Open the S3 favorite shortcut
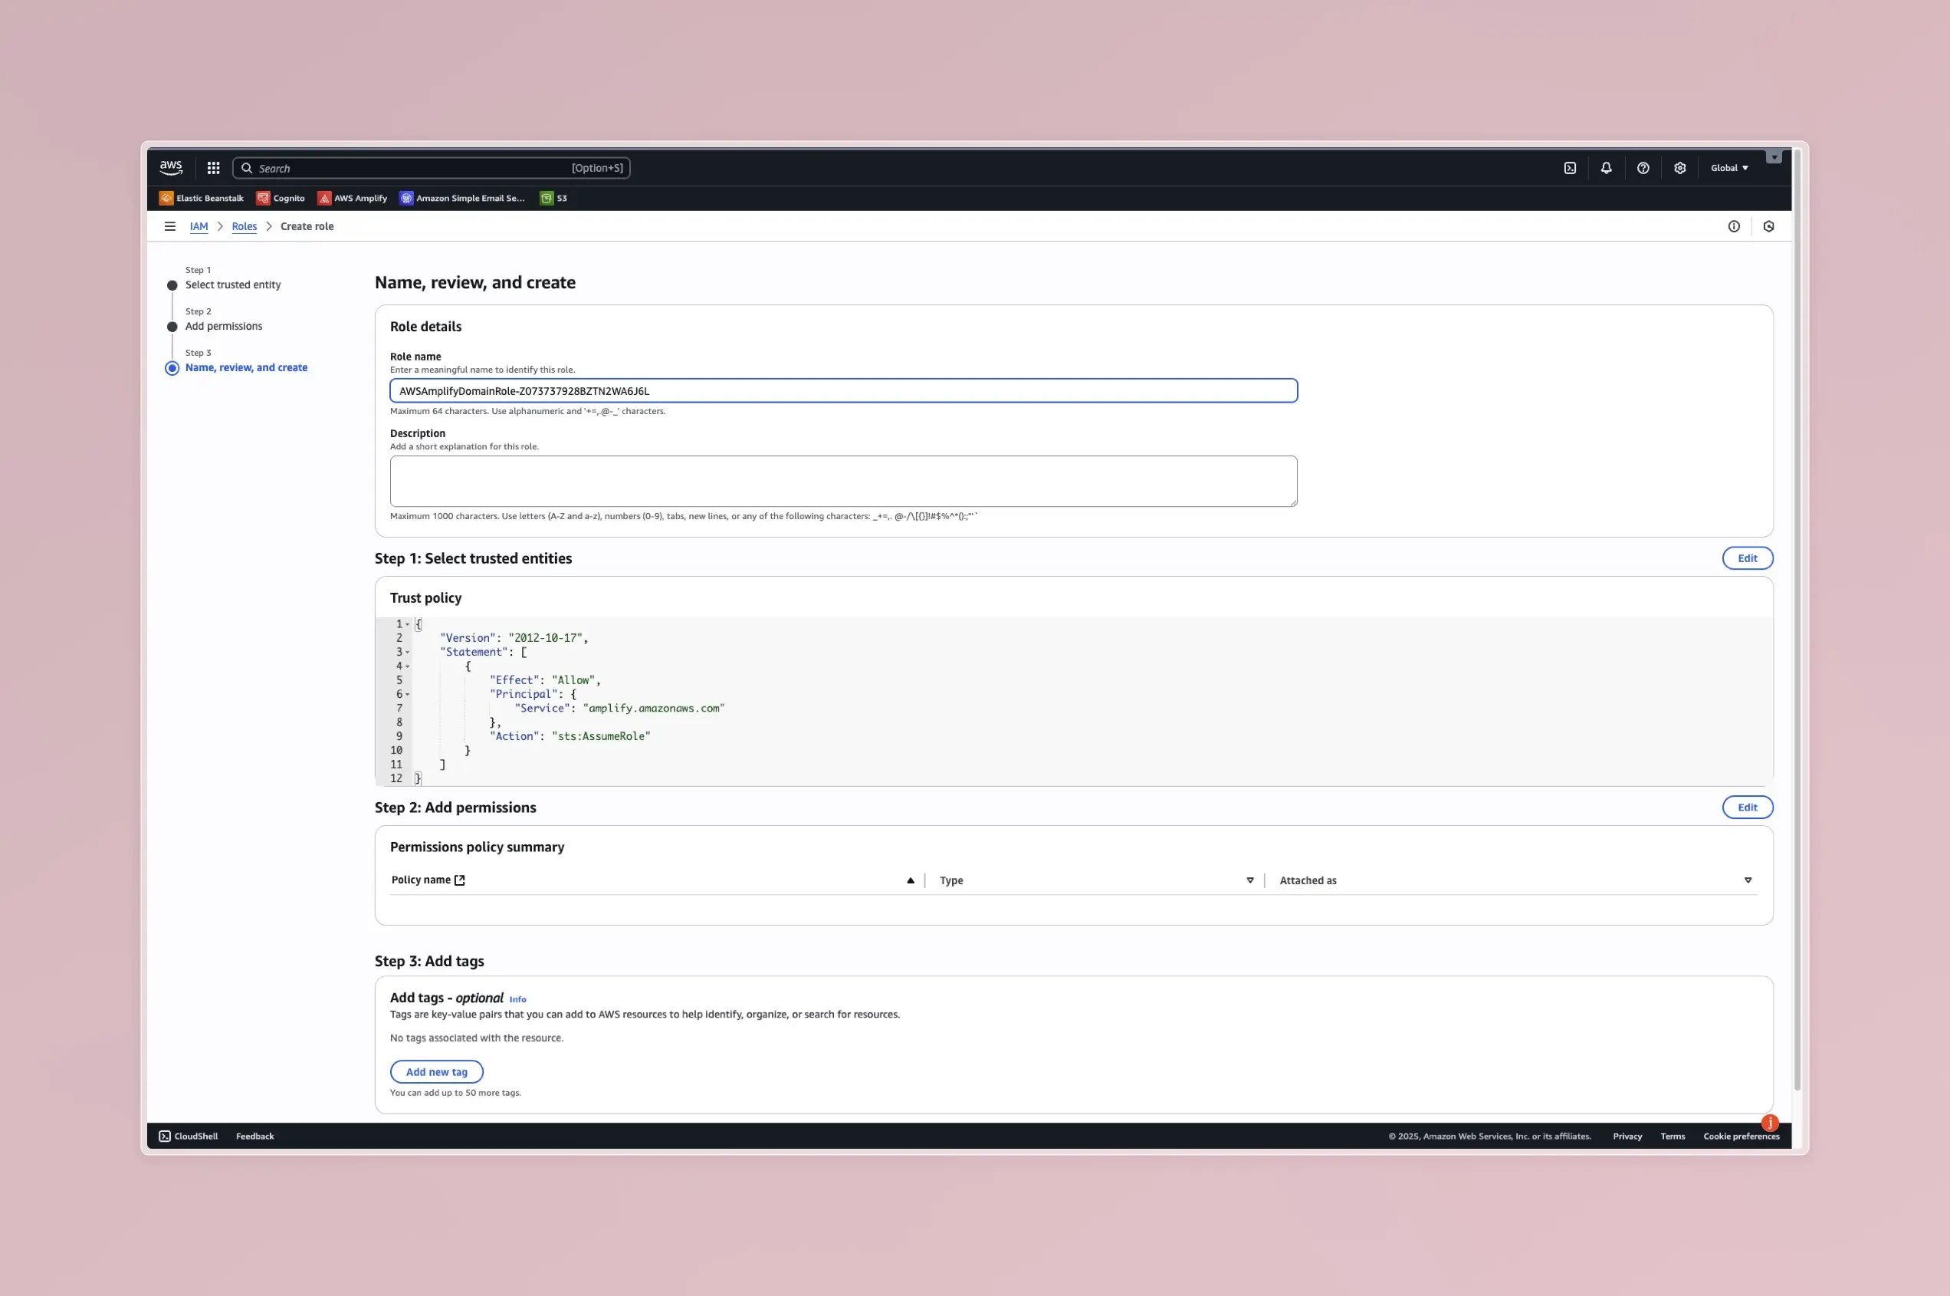Viewport: 1950px width, 1296px height. click(553, 199)
